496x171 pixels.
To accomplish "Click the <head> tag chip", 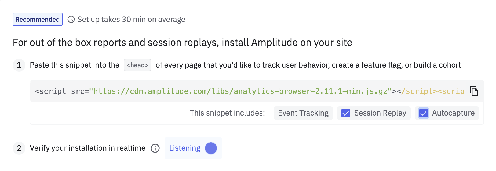I will (x=137, y=65).
